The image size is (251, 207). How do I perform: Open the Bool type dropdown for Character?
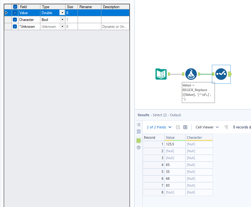point(62,19)
